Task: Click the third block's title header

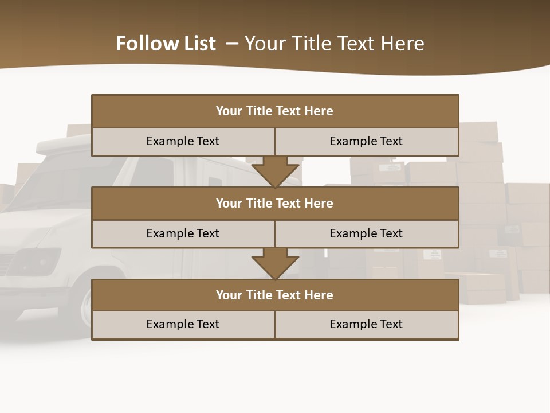Action: pos(274,295)
